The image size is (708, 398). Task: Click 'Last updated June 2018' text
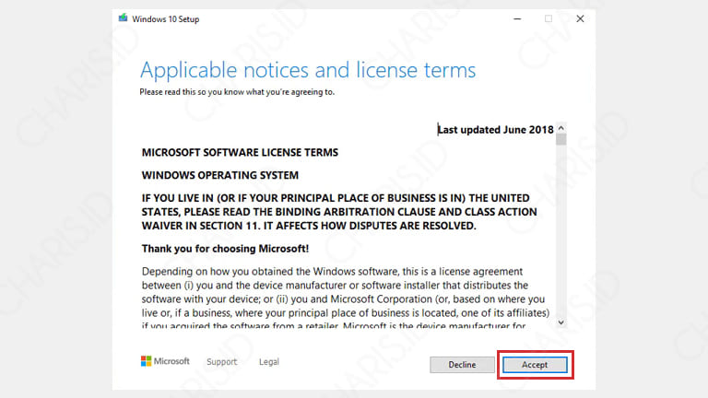(495, 130)
